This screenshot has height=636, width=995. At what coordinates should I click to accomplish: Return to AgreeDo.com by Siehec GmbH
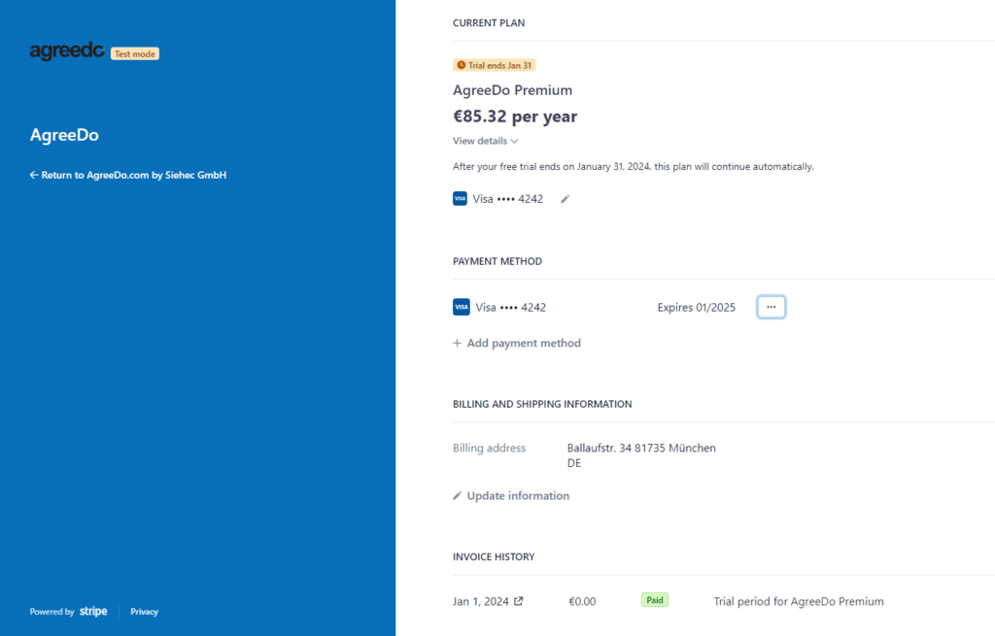(128, 175)
